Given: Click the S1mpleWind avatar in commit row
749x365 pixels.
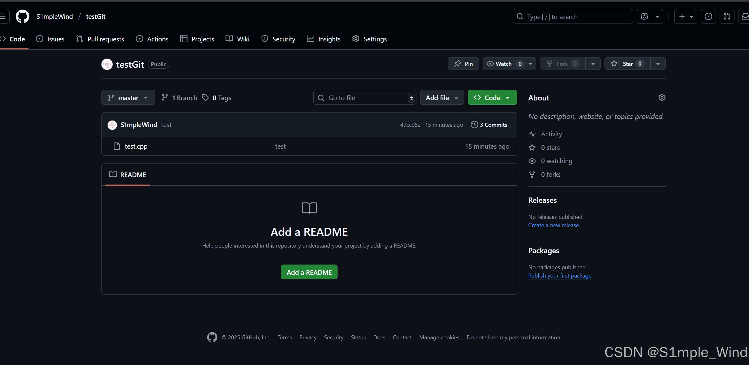Looking at the screenshot, I should click(112, 125).
